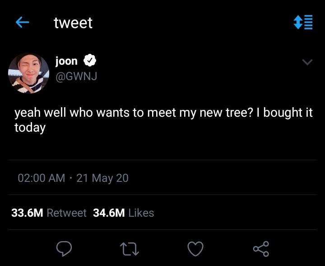
Task: Like the tweet with the heart icon
Action: pos(195,248)
